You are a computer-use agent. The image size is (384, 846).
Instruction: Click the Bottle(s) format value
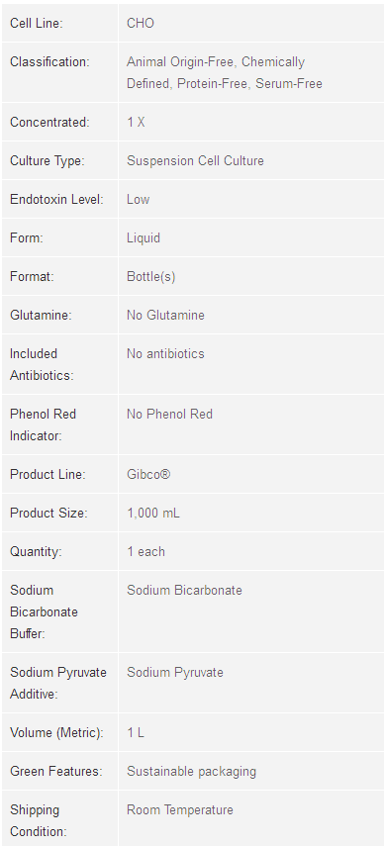pyautogui.click(x=151, y=277)
